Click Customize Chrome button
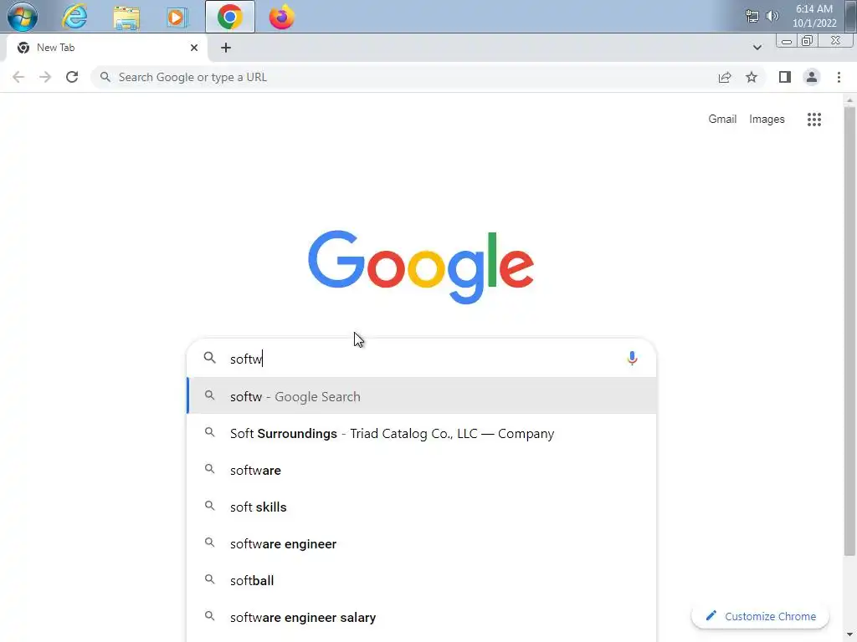Screen dimensions: 857x642 click(760, 616)
